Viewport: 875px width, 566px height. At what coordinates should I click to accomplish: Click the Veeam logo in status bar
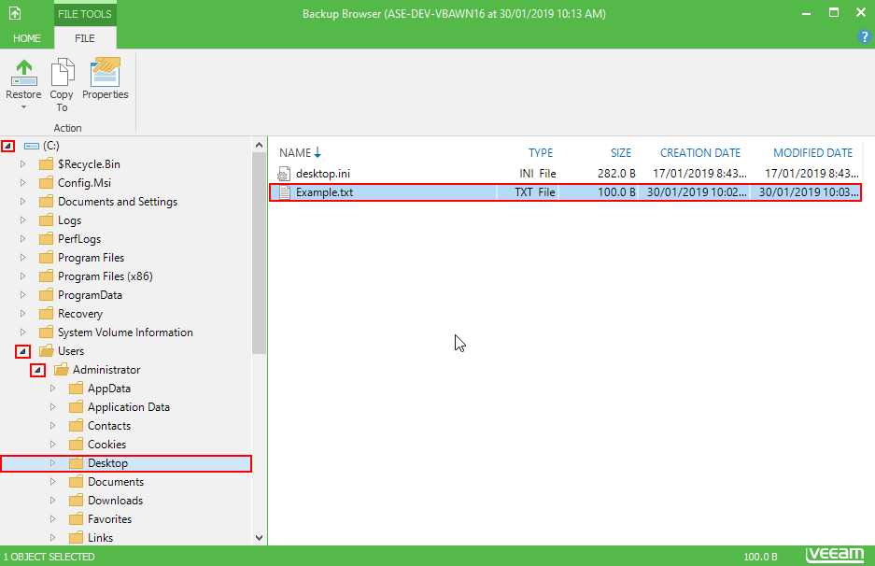pyautogui.click(x=834, y=555)
